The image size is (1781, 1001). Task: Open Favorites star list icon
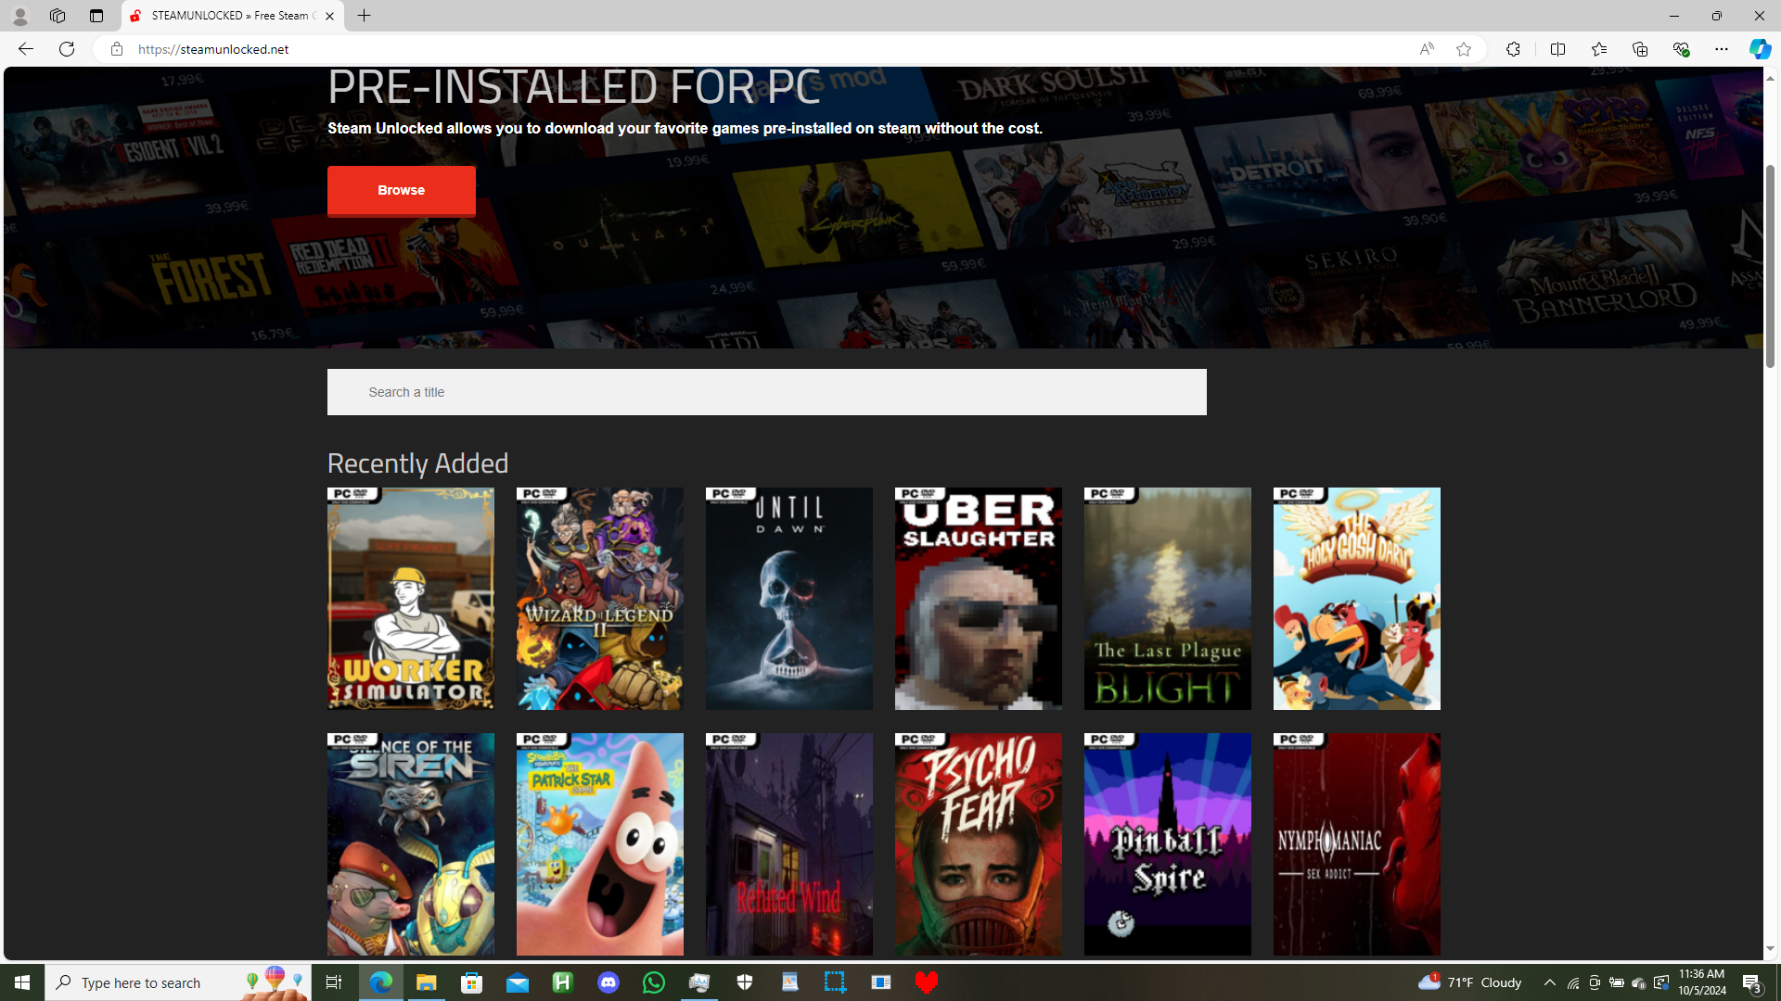tap(1598, 49)
